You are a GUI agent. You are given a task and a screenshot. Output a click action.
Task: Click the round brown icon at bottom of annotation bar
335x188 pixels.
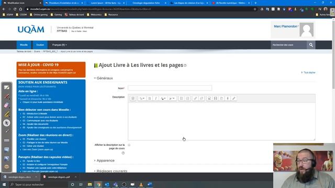coord(7,167)
